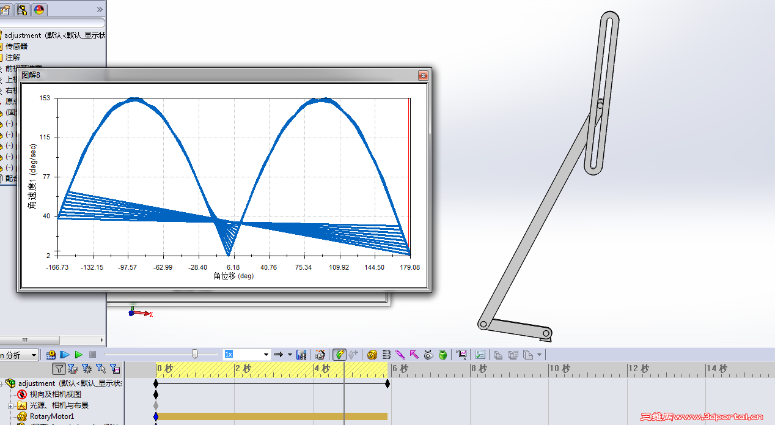Close the 图解8 plot window
The image size is (775, 425).
[x=423, y=75]
